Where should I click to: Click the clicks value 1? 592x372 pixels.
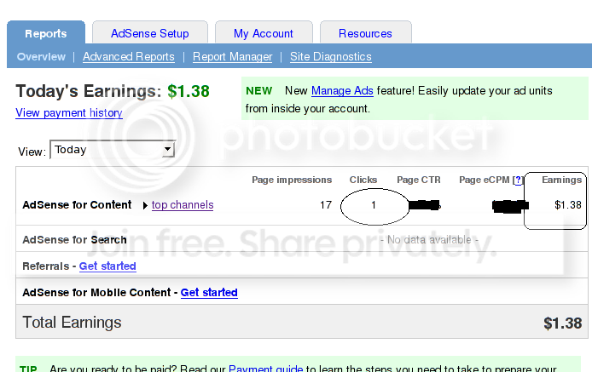point(374,205)
